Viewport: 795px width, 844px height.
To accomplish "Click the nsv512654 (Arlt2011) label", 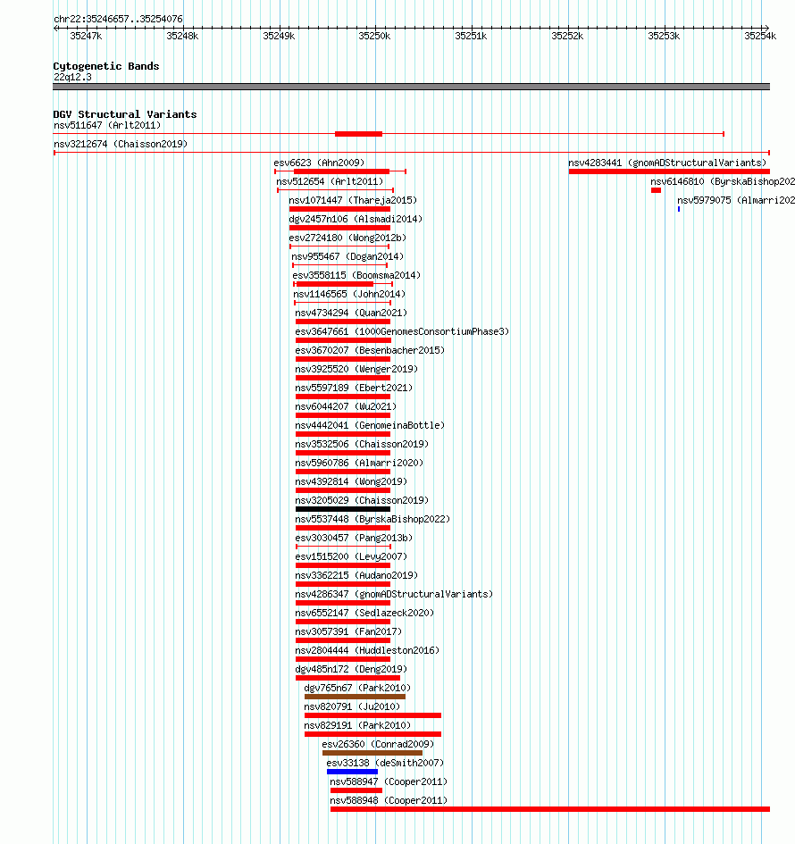I will click(x=330, y=181).
